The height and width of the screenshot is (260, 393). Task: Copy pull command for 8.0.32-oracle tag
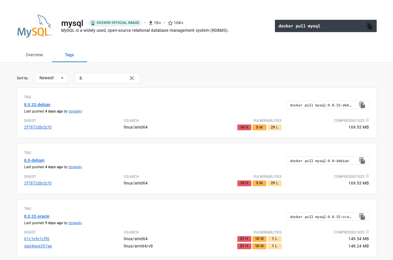tap(362, 217)
